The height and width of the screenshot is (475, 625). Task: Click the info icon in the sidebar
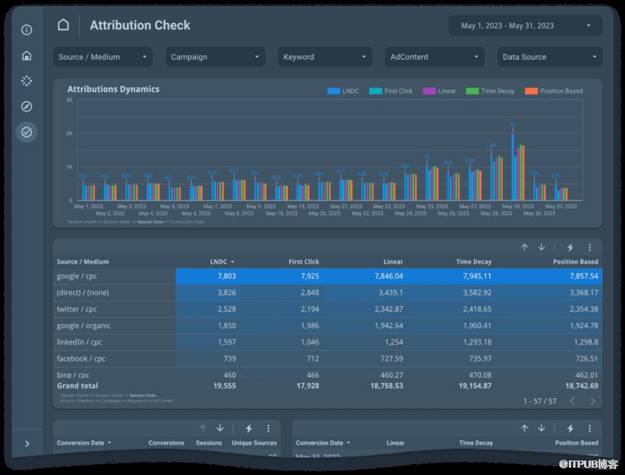(27, 30)
